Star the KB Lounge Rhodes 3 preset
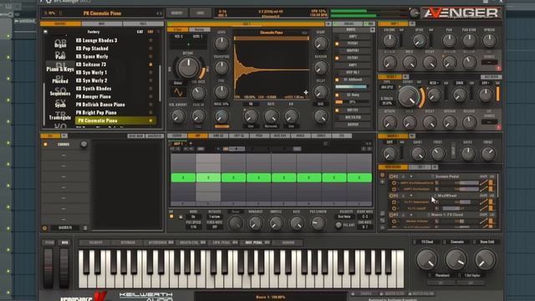The width and height of the screenshot is (535, 301). (x=150, y=40)
